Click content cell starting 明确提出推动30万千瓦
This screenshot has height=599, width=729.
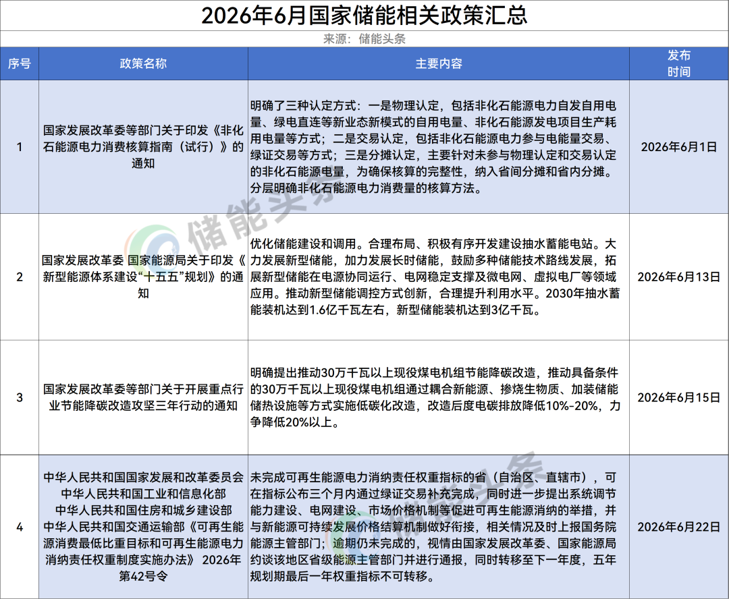coord(439,397)
